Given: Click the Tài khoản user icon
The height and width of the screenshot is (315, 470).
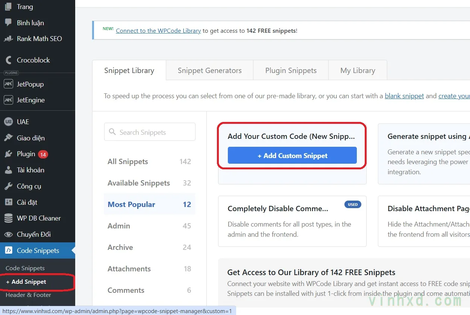Looking at the screenshot, I should 8,170.
